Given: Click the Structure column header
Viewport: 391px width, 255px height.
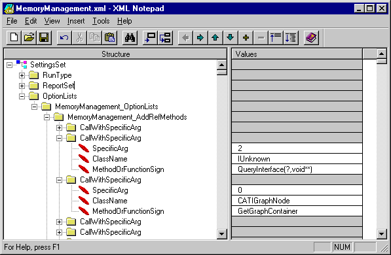Looking at the screenshot, I should point(115,54).
